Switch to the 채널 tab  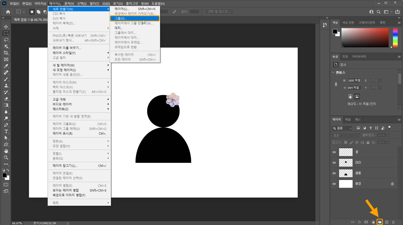(x=348, y=120)
